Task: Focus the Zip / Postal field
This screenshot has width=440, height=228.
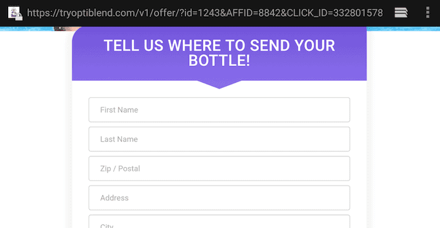Action: (219, 168)
